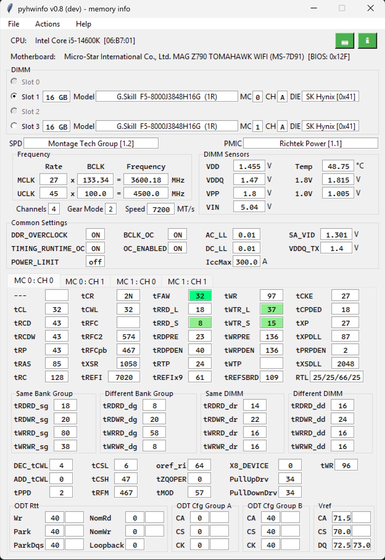Click the Speed value 7200

point(161,210)
